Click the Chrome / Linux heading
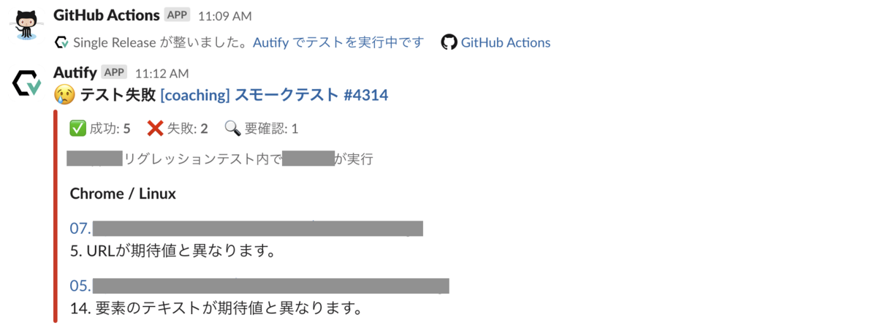This screenshot has width=877, height=328. 123,194
